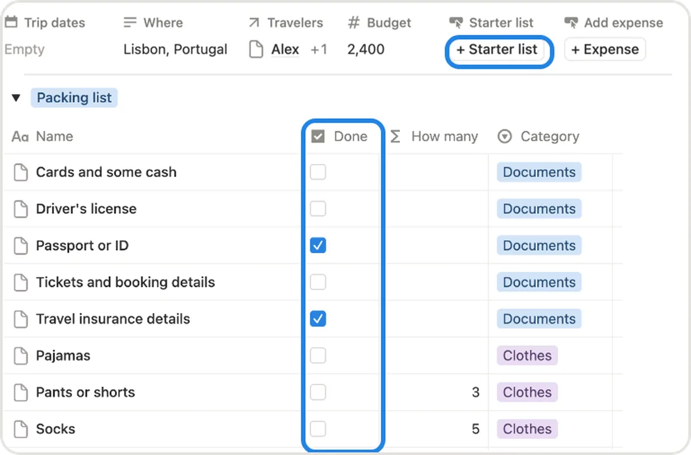691x455 pixels.
Task: Open Category dropdown for Cards and some cash
Action: [539, 172]
